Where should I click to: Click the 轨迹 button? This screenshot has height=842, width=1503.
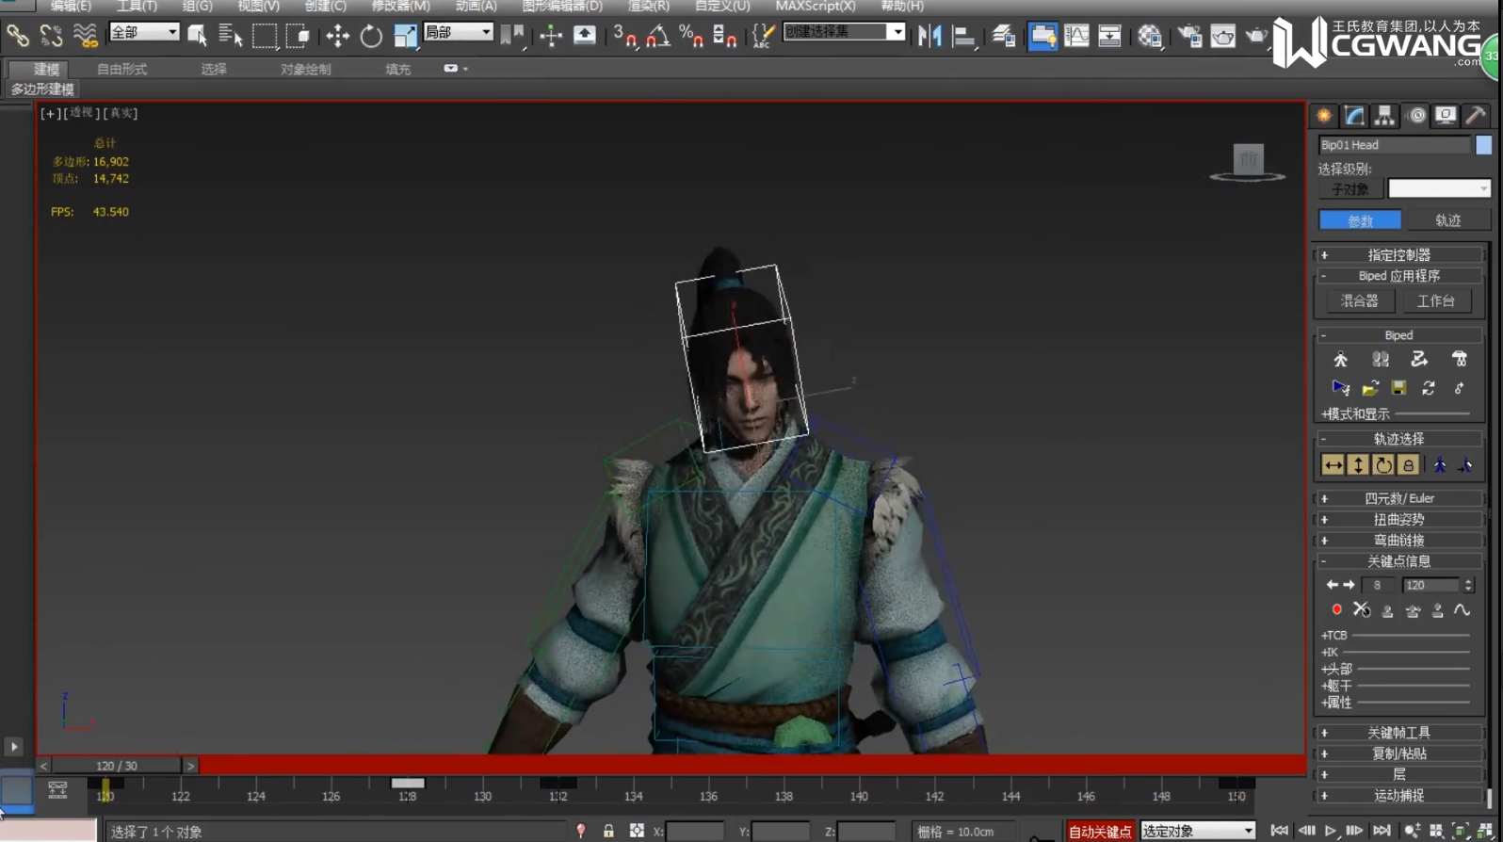tap(1447, 220)
